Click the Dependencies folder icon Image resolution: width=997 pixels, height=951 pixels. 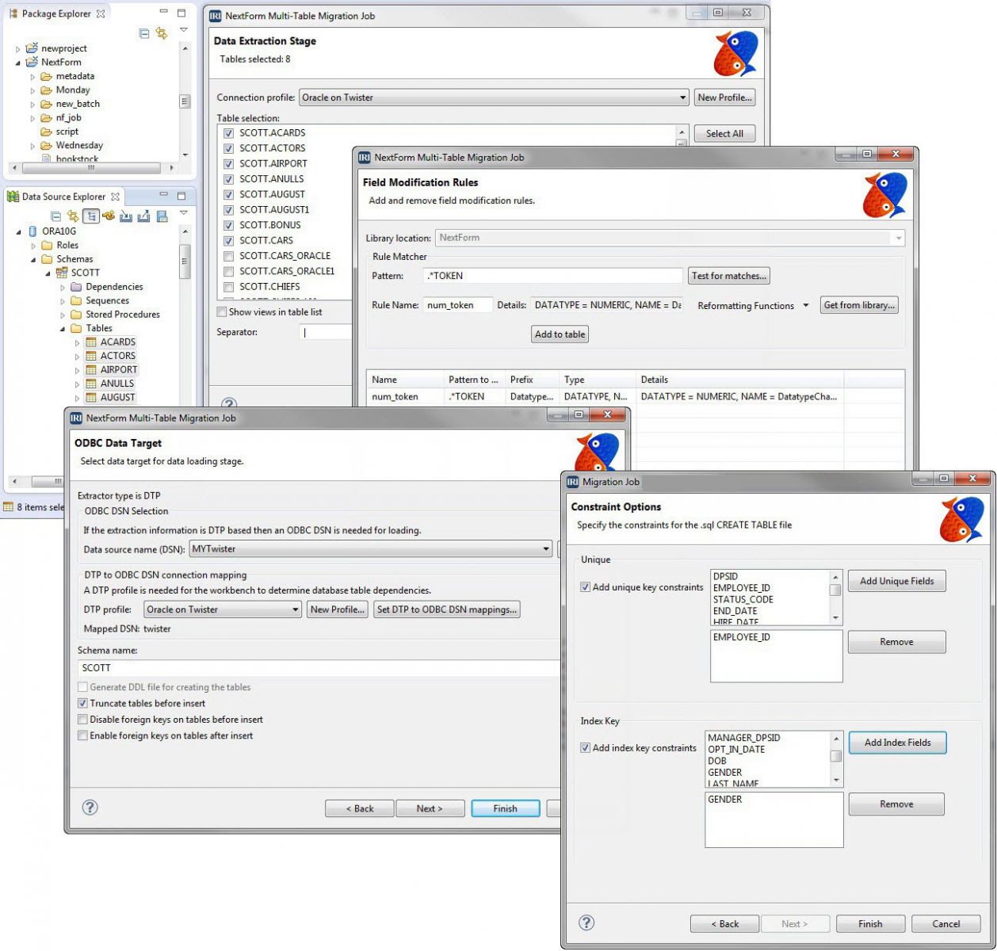click(76, 287)
